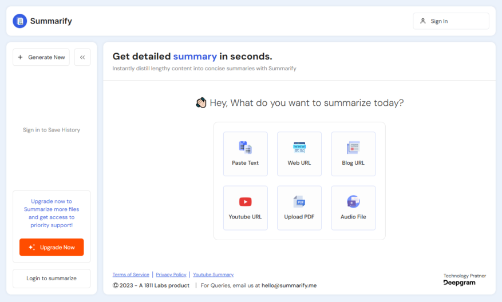Click the Sign in to Save History text
Image resolution: width=502 pixels, height=302 pixels.
coord(52,130)
